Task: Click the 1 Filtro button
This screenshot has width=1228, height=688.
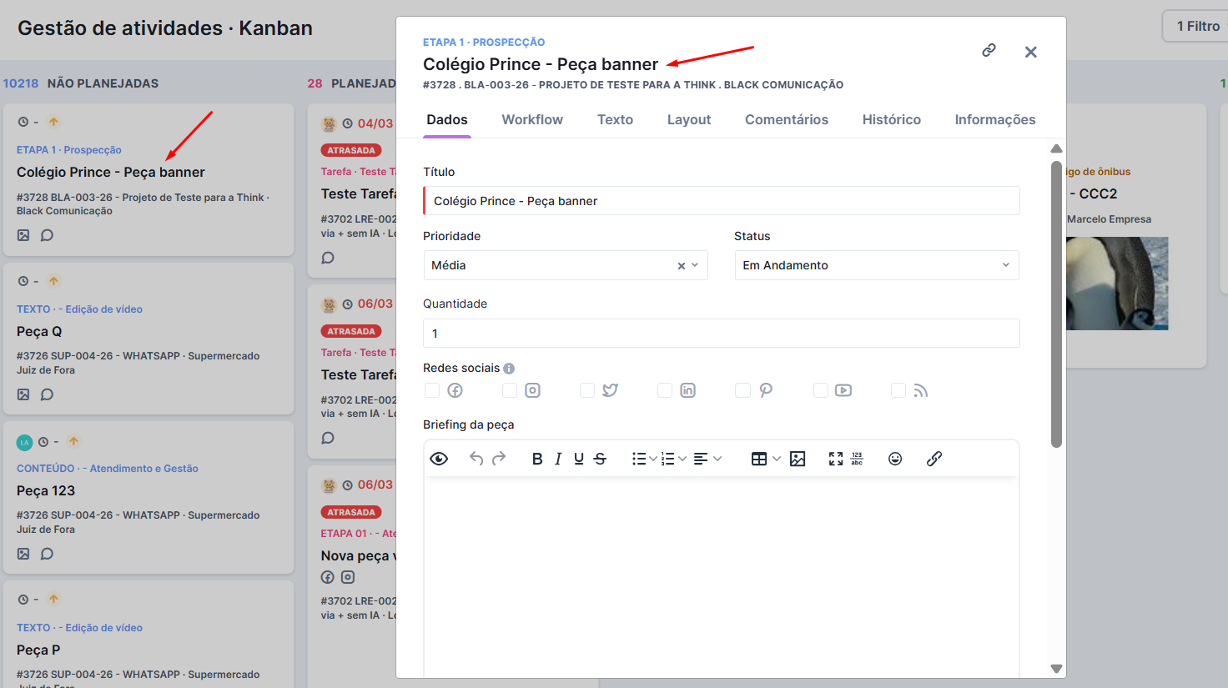Action: [1198, 26]
